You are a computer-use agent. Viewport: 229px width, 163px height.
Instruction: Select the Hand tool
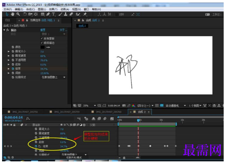pos(13,14)
